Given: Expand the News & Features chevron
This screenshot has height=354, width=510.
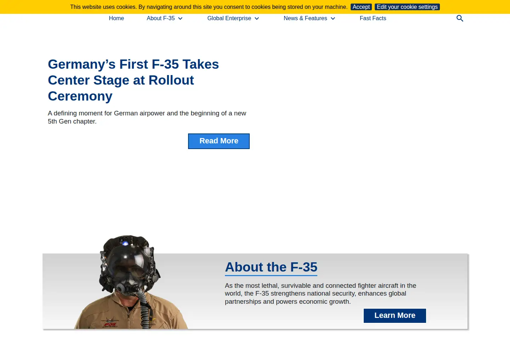Looking at the screenshot, I should [x=333, y=18].
